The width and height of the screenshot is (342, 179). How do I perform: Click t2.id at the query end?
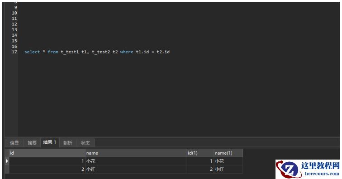(163, 52)
